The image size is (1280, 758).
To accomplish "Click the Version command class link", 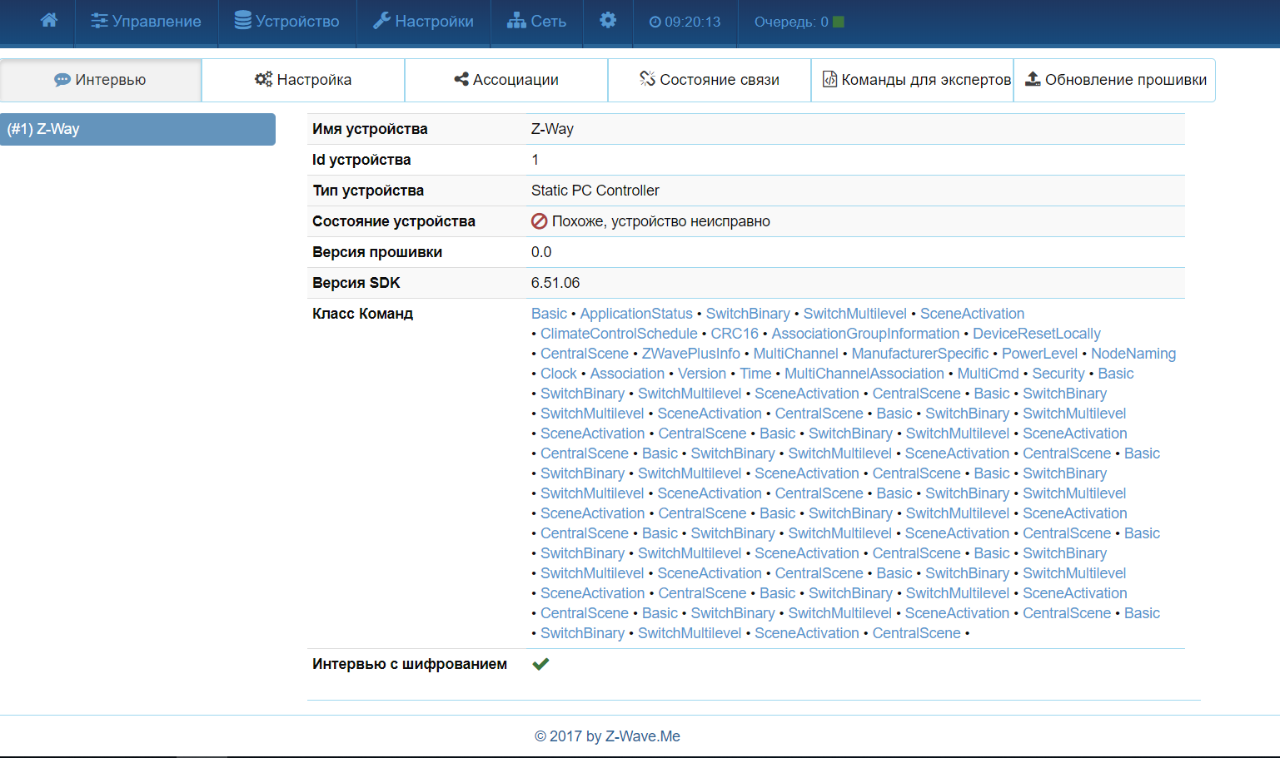I will [x=702, y=374].
